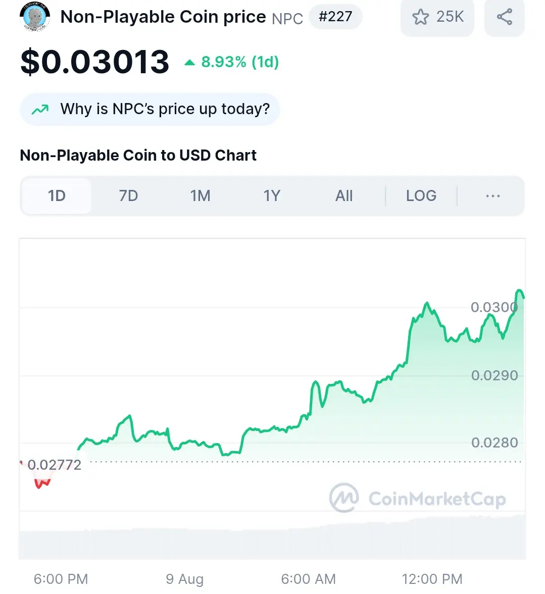Click the chart's latest price peak
This screenshot has width=545, height=594.
pos(519,291)
